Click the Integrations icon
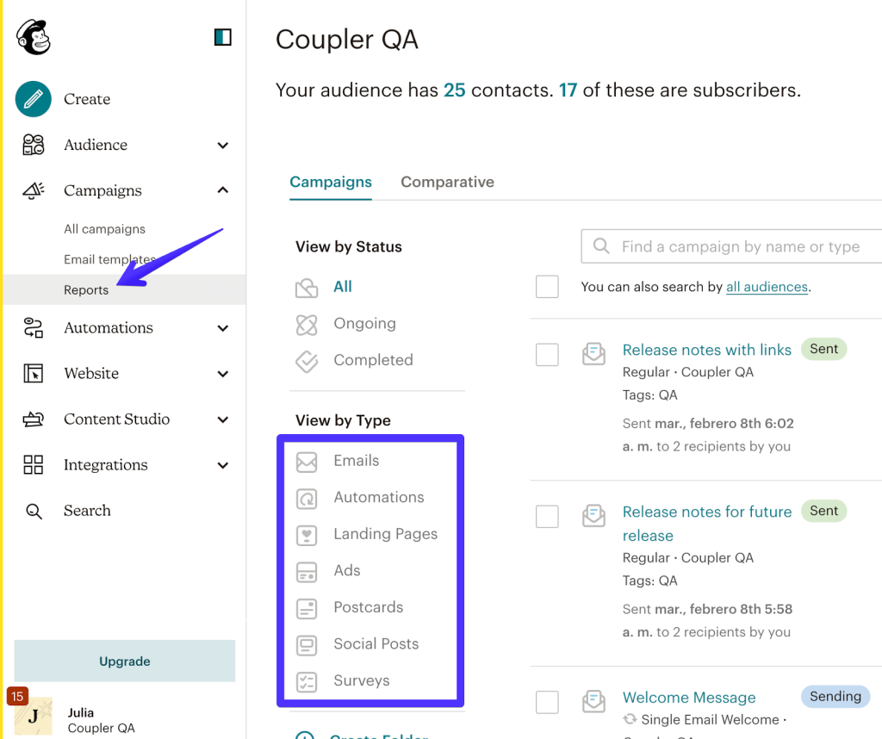882x739 pixels. (33, 464)
